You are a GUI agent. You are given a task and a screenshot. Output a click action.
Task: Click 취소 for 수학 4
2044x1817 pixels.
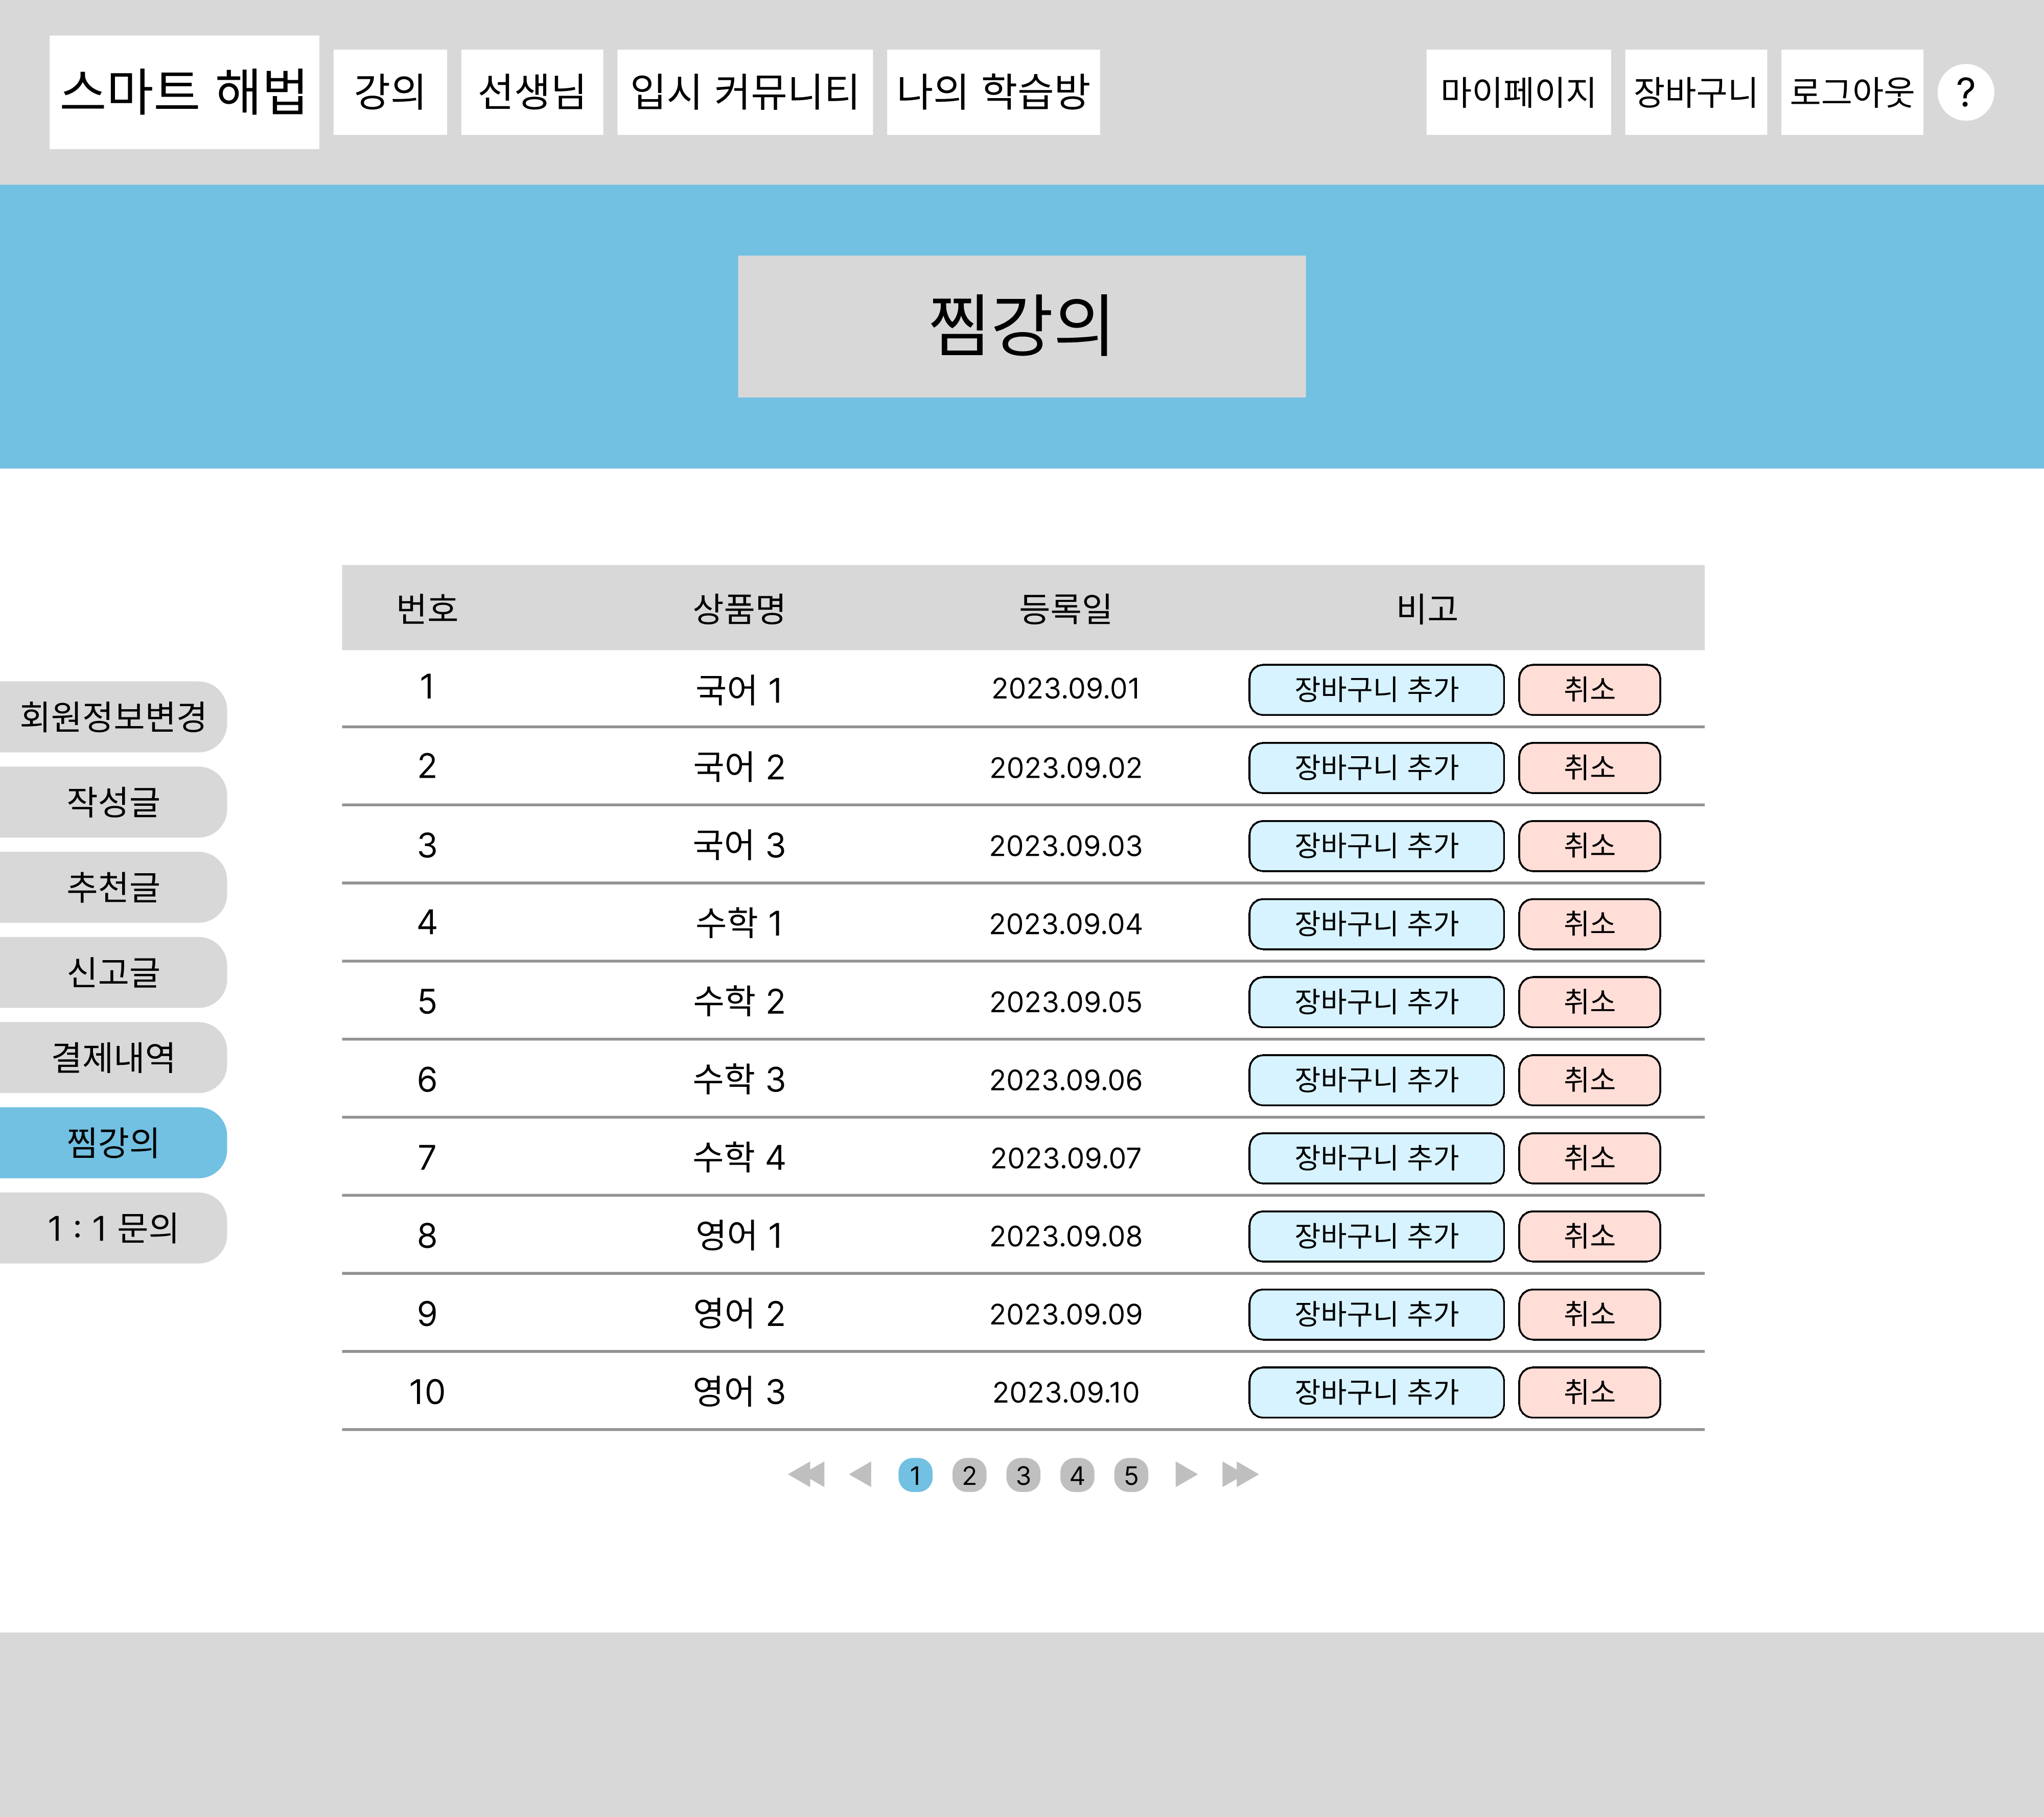(1588, 1157)
